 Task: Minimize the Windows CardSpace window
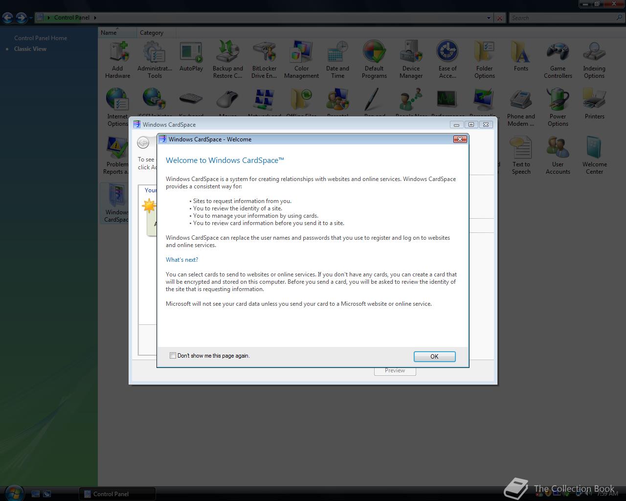(456, 124)
